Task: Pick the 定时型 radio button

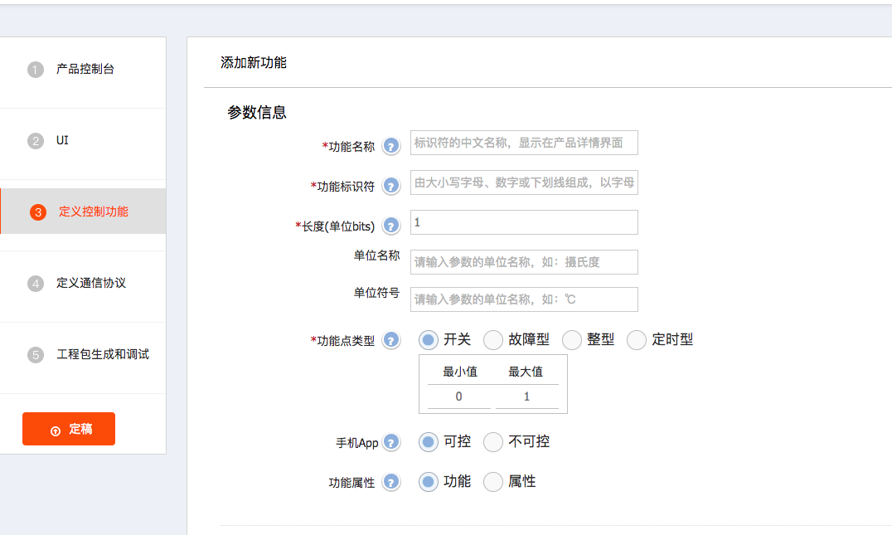Action: tap(637, 340)
